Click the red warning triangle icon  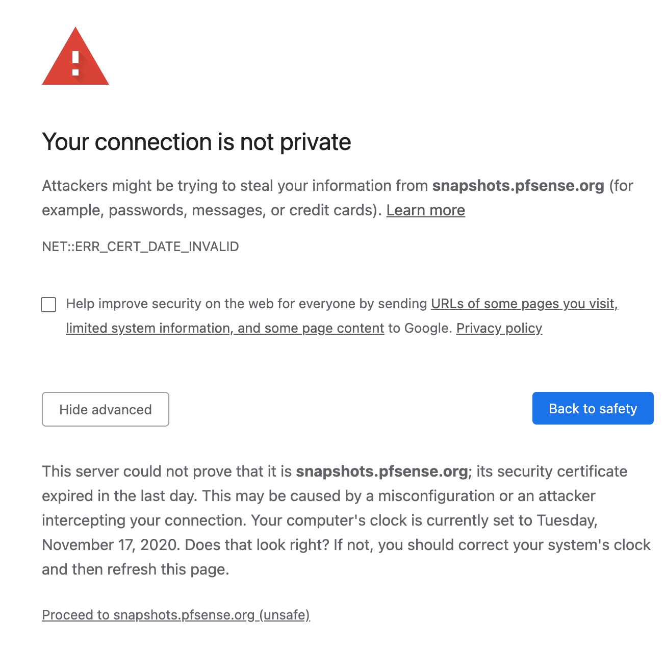(75, 56)
